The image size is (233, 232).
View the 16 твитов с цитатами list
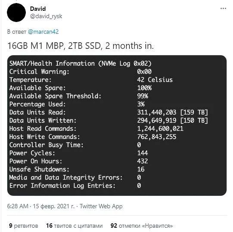coord(75,226)
